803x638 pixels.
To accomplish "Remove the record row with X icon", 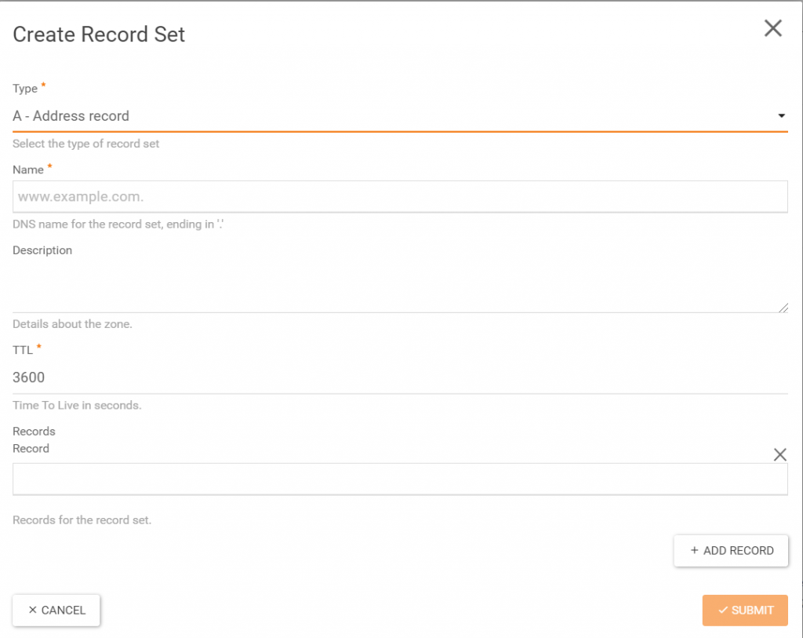I will (779, 454).
